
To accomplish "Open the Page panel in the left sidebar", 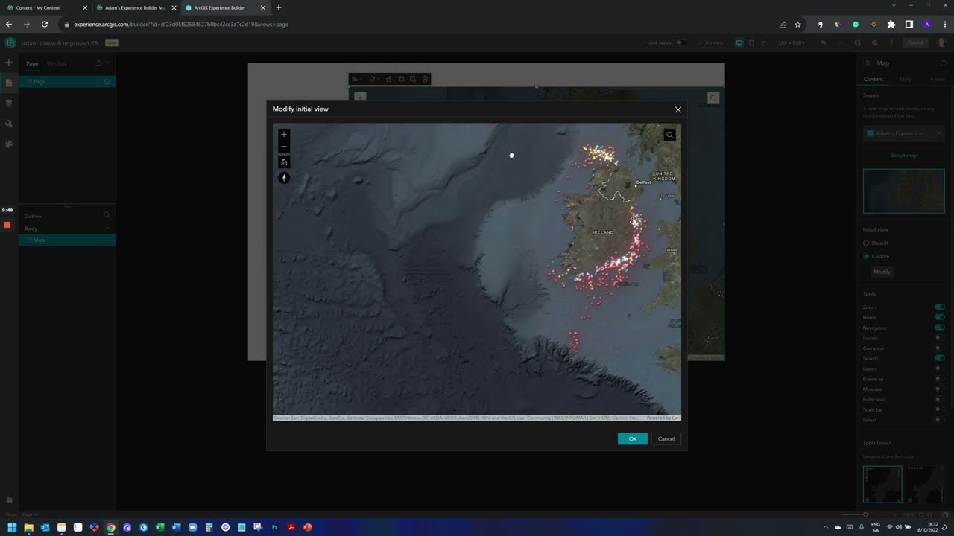I will tap(9, 83).
